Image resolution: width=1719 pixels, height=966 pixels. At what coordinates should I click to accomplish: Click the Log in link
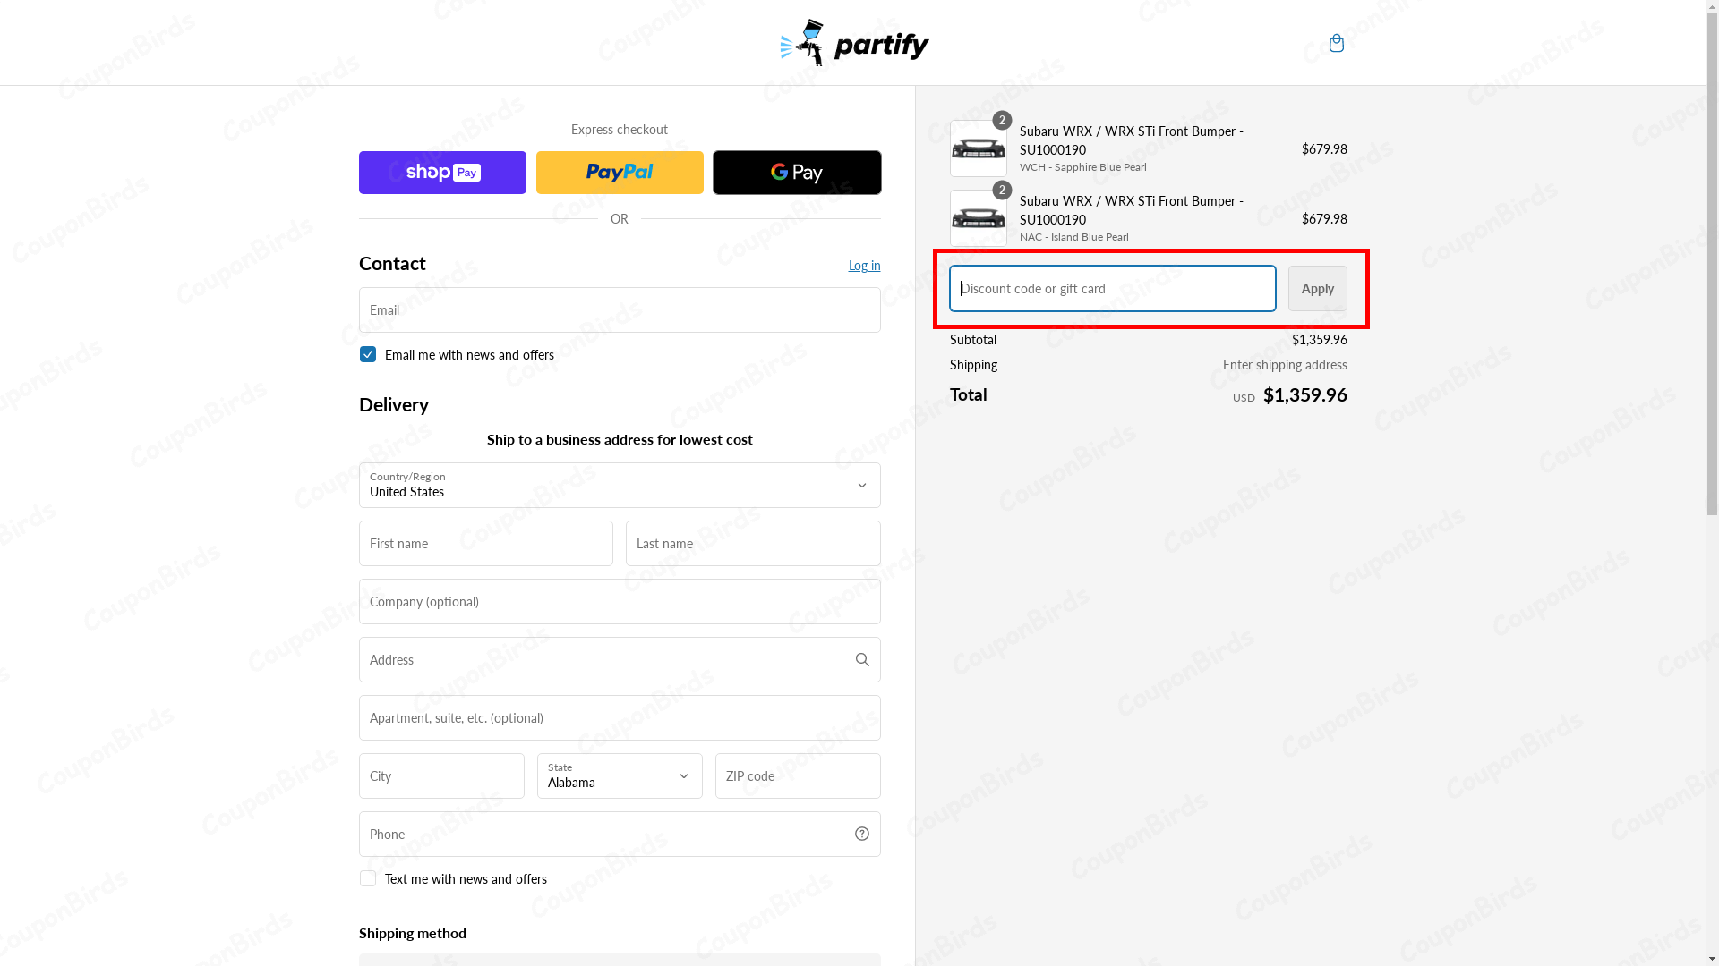(x=863, y=265)
